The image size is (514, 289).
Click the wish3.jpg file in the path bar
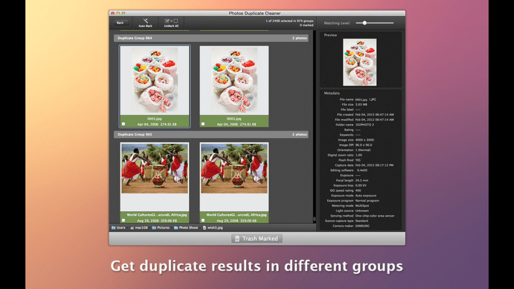(213, 228)
